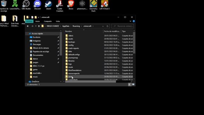Click the search box in .minecraft
The width and height of the screenshot is (204, 115).
click(123, 26)
